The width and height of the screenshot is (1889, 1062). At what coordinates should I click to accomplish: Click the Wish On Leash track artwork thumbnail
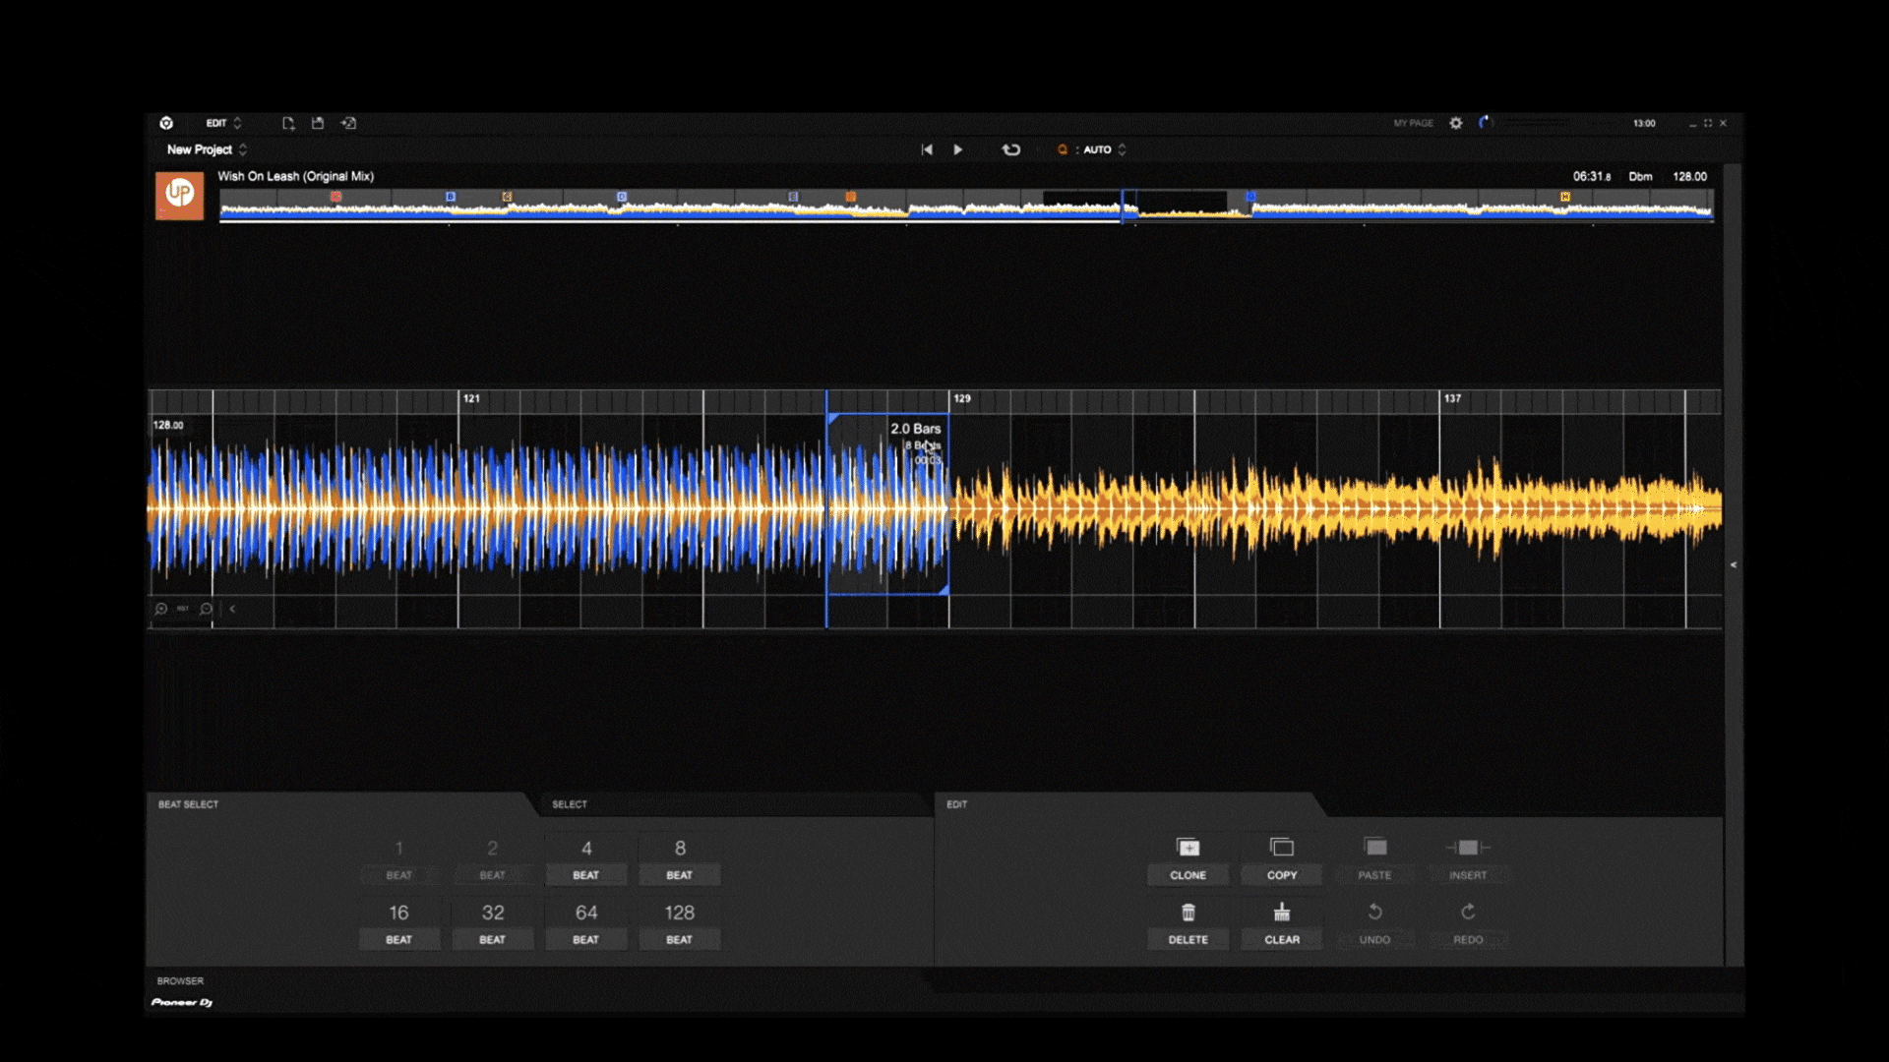click(x=179, y=197)
